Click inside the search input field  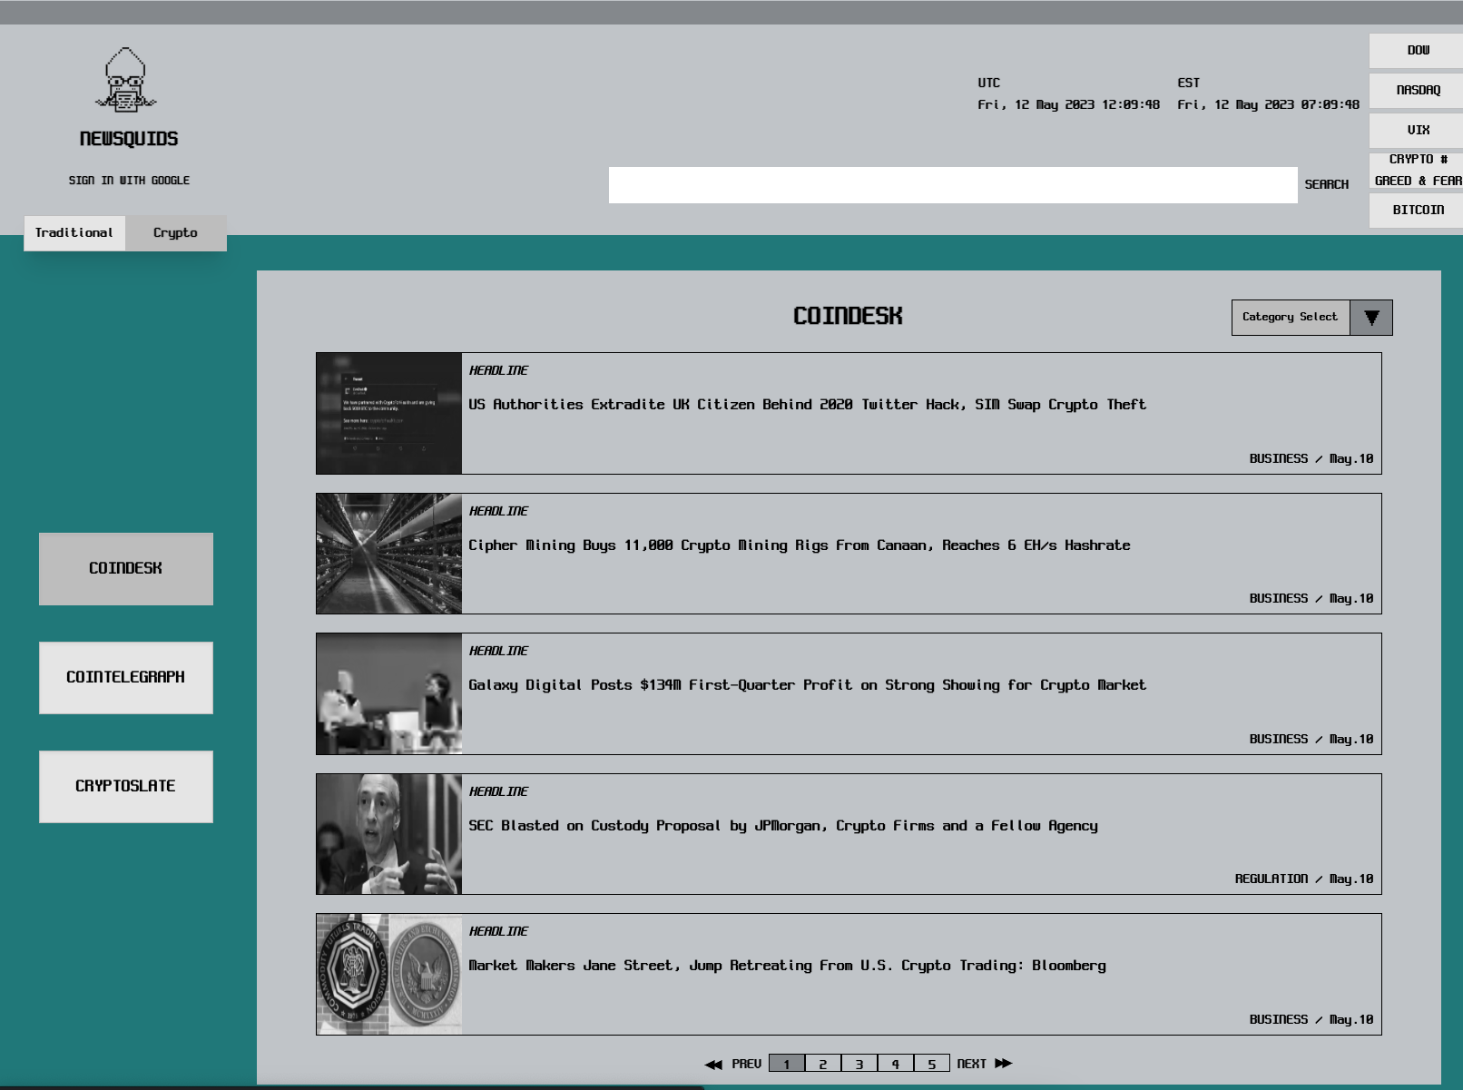pyautogui.click(x=953, y=185)
